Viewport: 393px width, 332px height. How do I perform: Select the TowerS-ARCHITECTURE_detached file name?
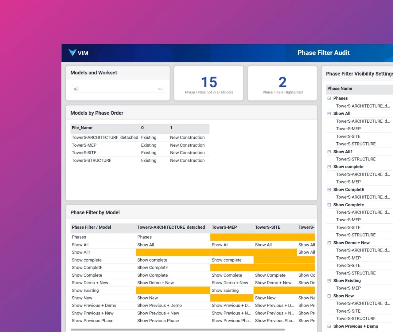tap(105, 137)
